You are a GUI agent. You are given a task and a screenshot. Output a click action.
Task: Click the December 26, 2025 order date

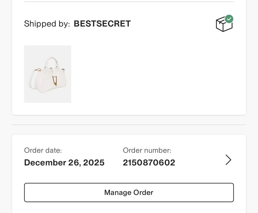point(64,162)
